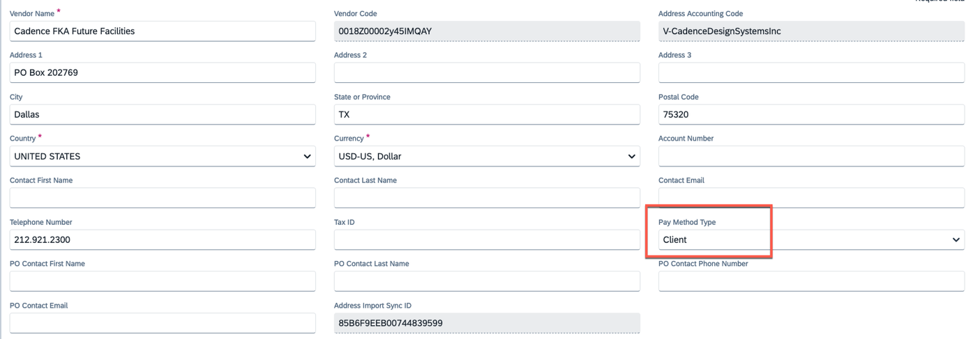Image resolution: width=973 pixels, height=339 pixels.
Task: Click the PO Contact Email field
Action: [x=163, y=323]
